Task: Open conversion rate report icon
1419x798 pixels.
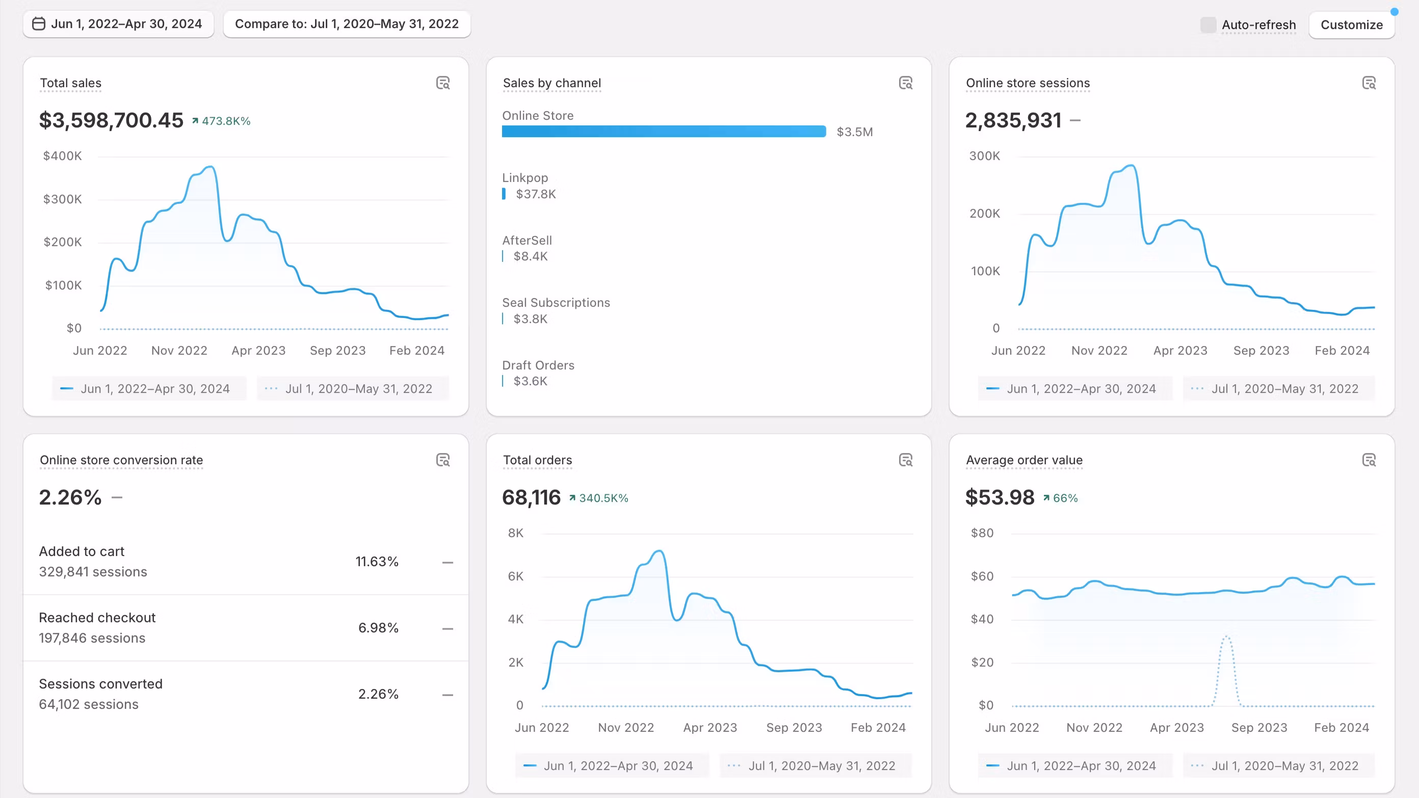Action: (x=443, y=460)
